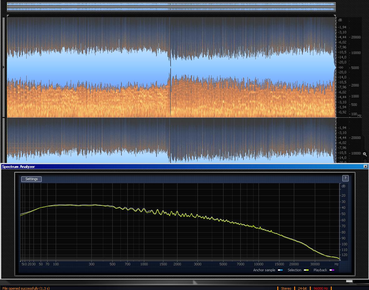This screenshot has height=290, width=369.
Task: Open the Spectrum Analyzer help question mark
Action: click(x=345, y=178)
